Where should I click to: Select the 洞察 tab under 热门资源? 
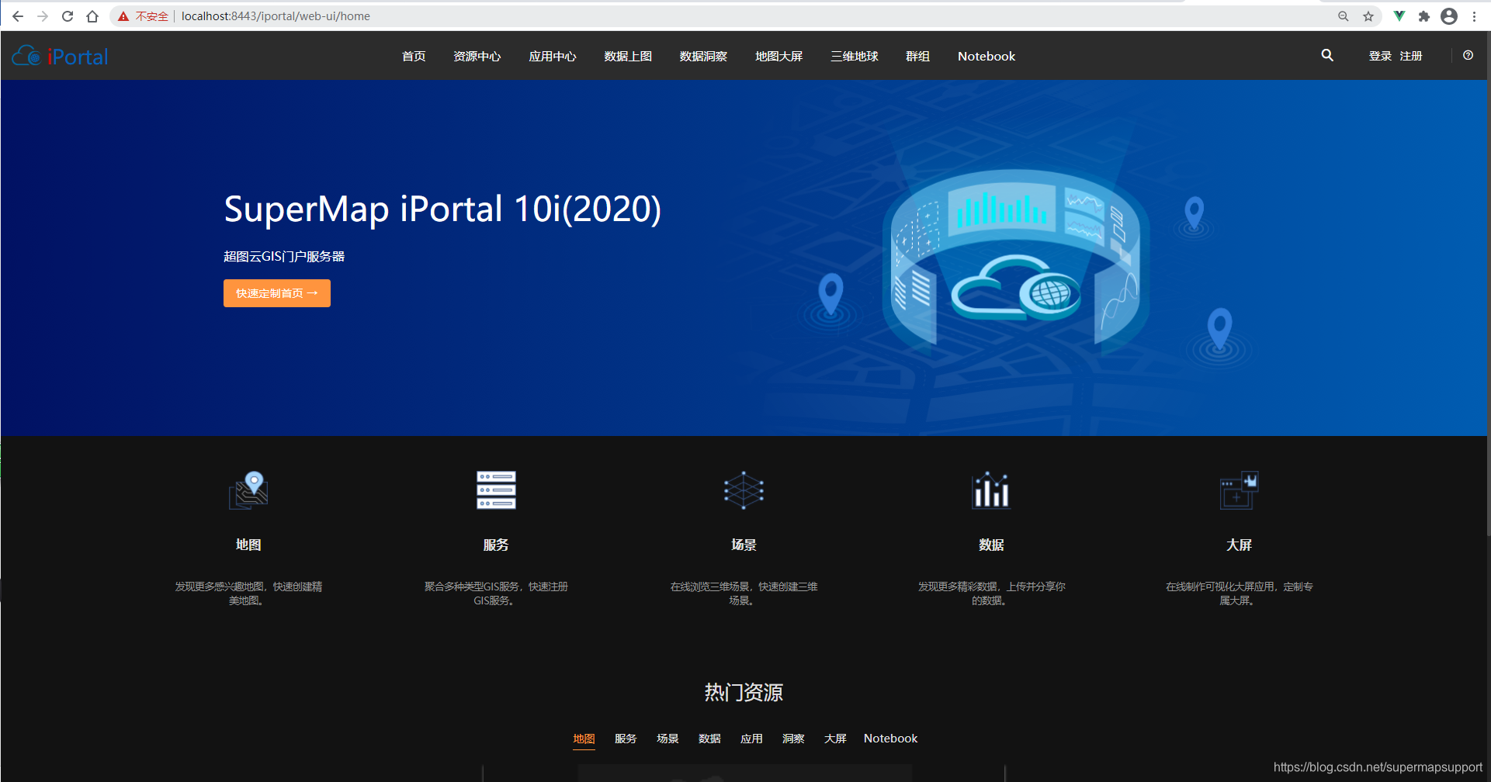click(x=793, y=739)
